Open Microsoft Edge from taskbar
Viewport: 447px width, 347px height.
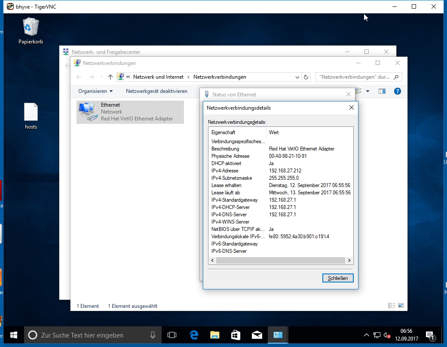194,335
